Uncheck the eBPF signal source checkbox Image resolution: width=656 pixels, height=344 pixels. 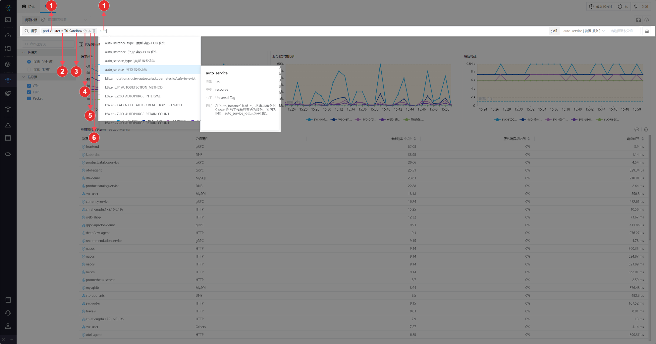point(29,92)
